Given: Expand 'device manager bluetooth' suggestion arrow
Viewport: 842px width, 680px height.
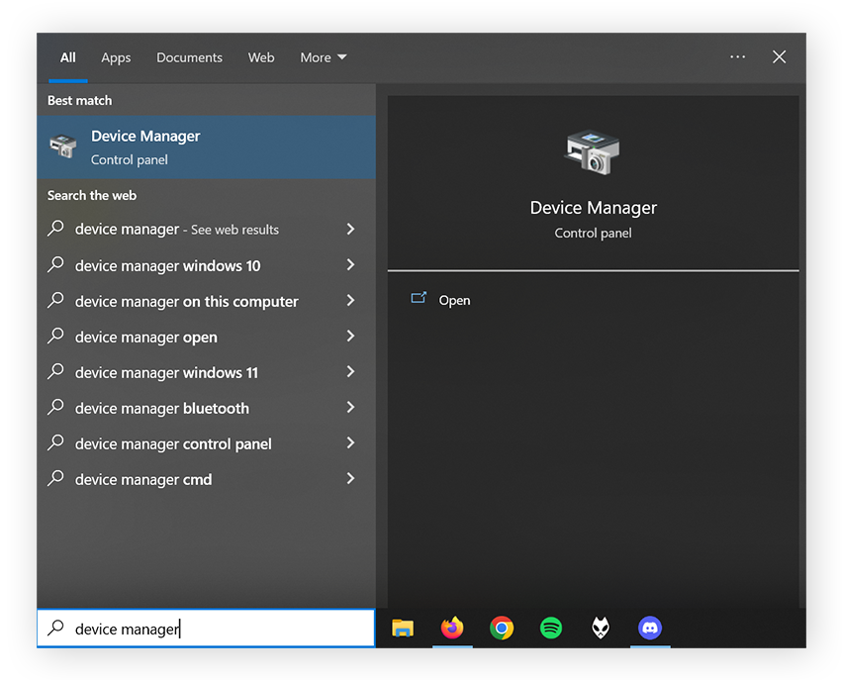Looking at the screenshot, I should (350, 408).
